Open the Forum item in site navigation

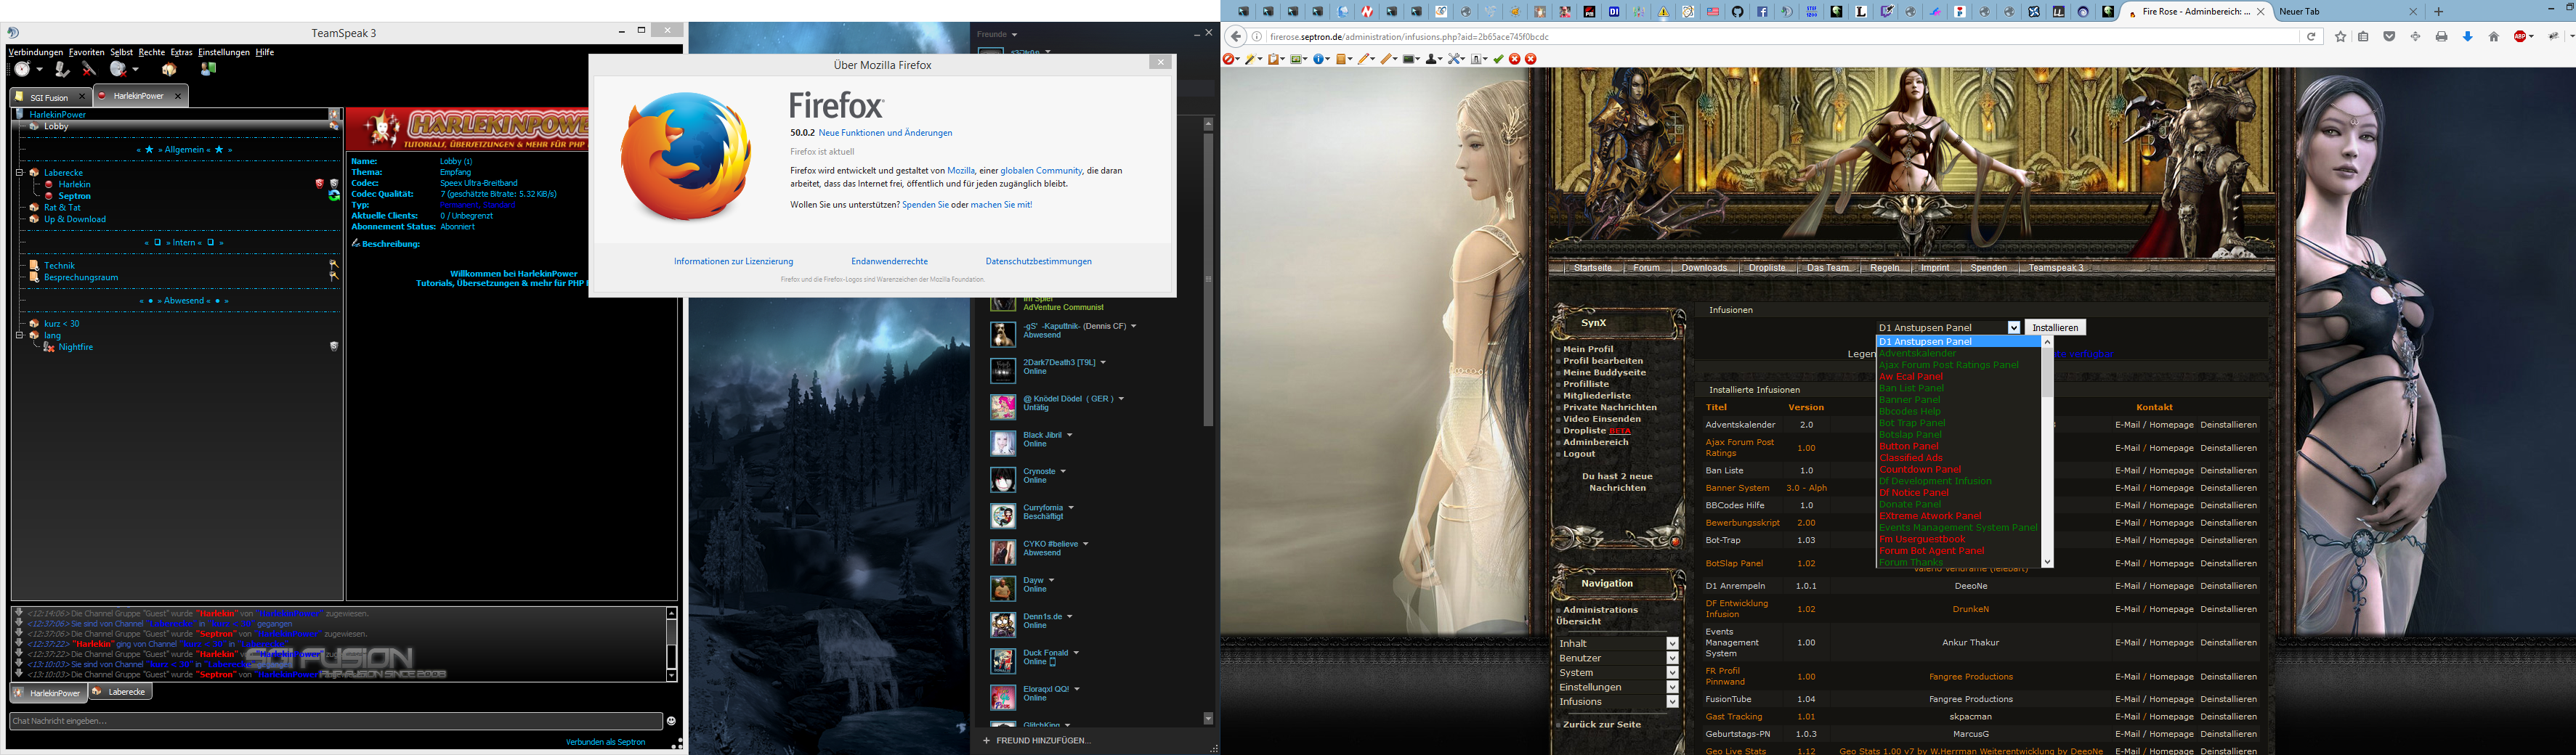coord(1646,268)
